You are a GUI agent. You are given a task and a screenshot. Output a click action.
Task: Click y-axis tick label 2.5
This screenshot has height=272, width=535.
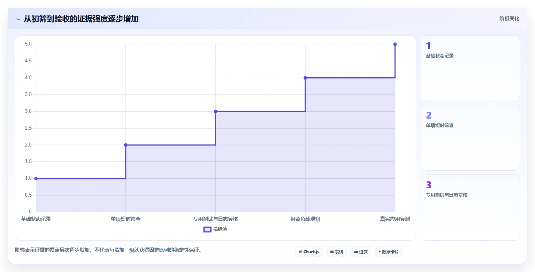(x=28, y=128)
